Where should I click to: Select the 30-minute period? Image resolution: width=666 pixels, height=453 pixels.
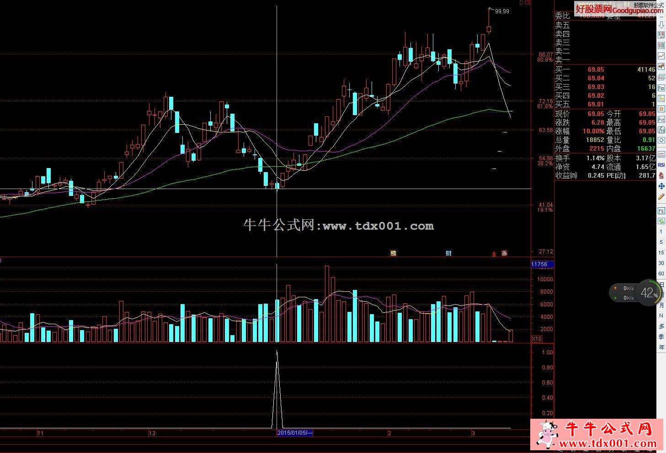[x=661, y=263]
